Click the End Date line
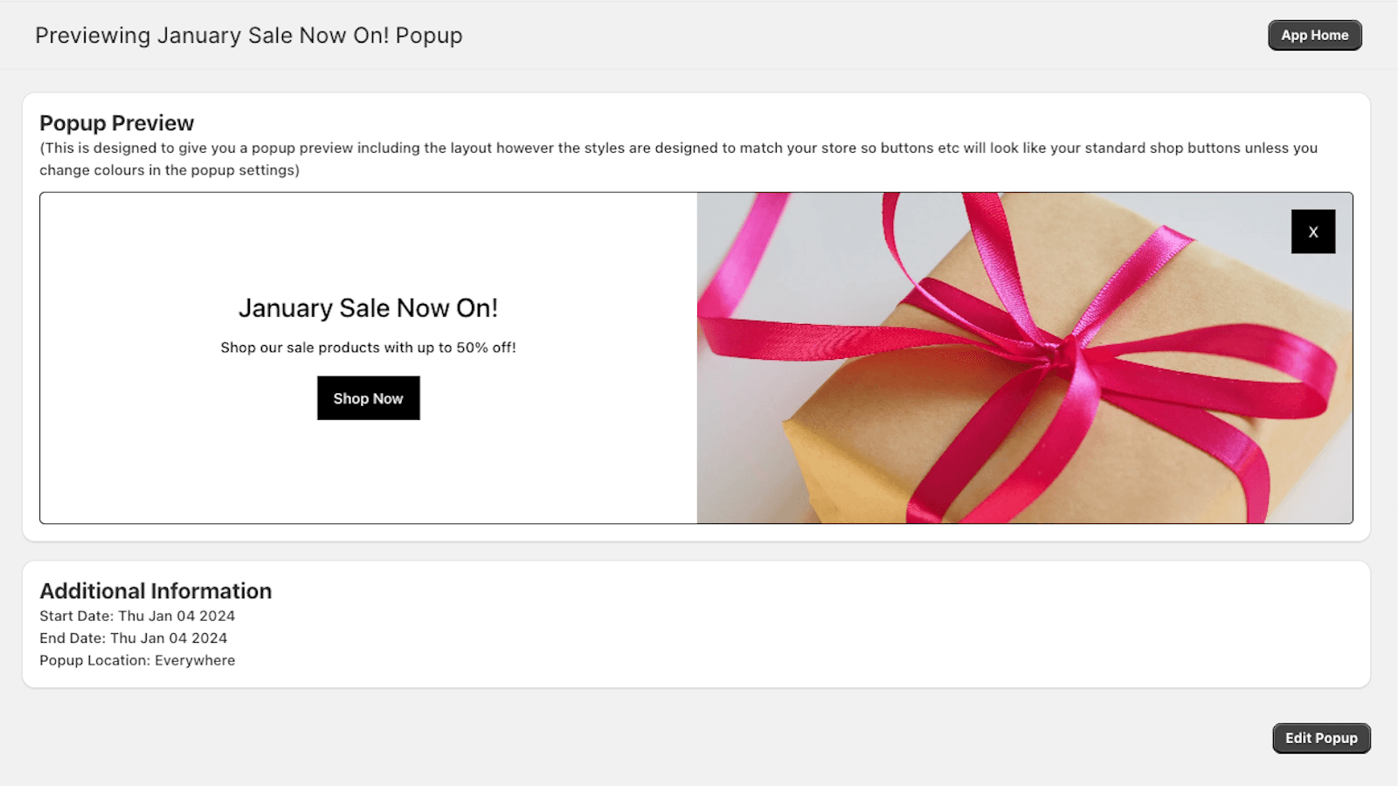 pyautogui.click(x=133, y=638)
